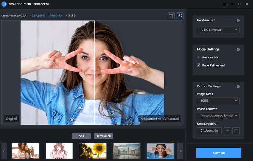Select the anime girl thumbnail
Screen dimensions: 253x161
59,151
